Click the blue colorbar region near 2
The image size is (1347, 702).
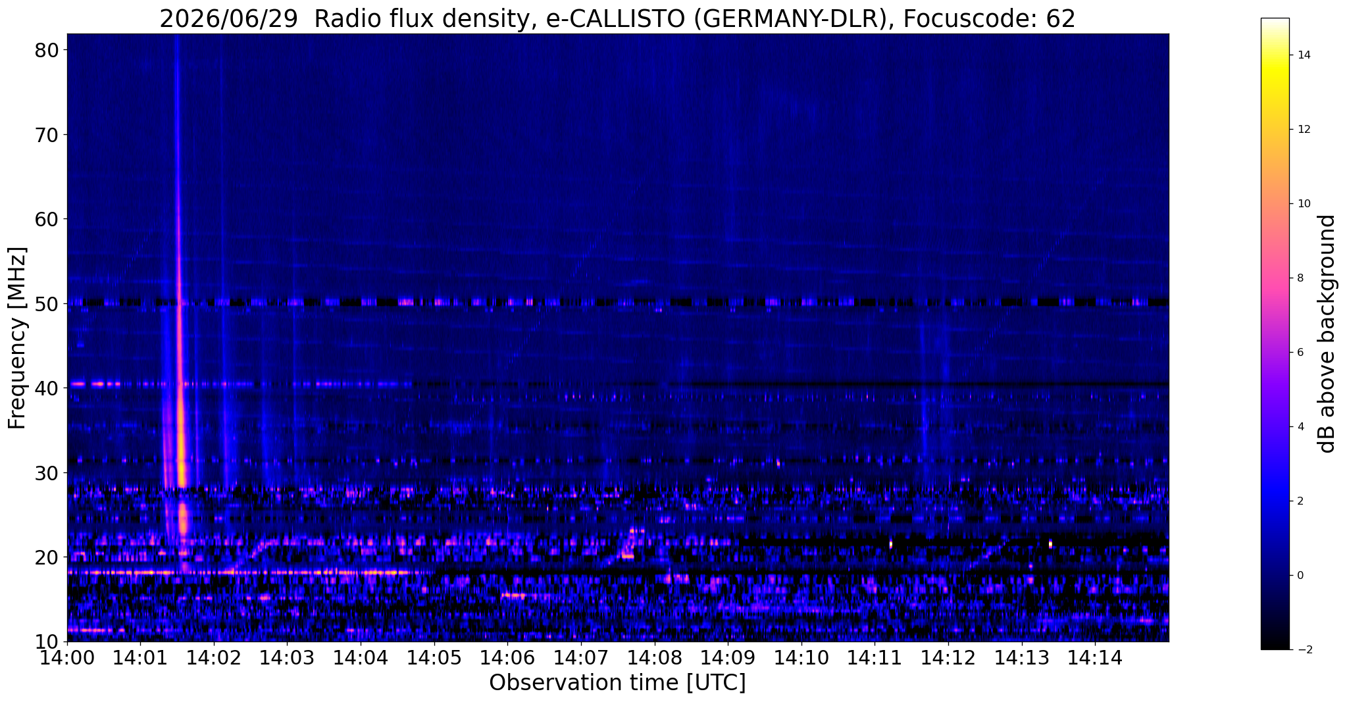pos(1275,501)
